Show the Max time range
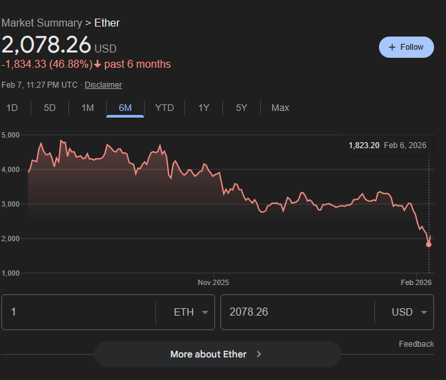This screenshot has width=446, height=380. (x=280, y=108)
